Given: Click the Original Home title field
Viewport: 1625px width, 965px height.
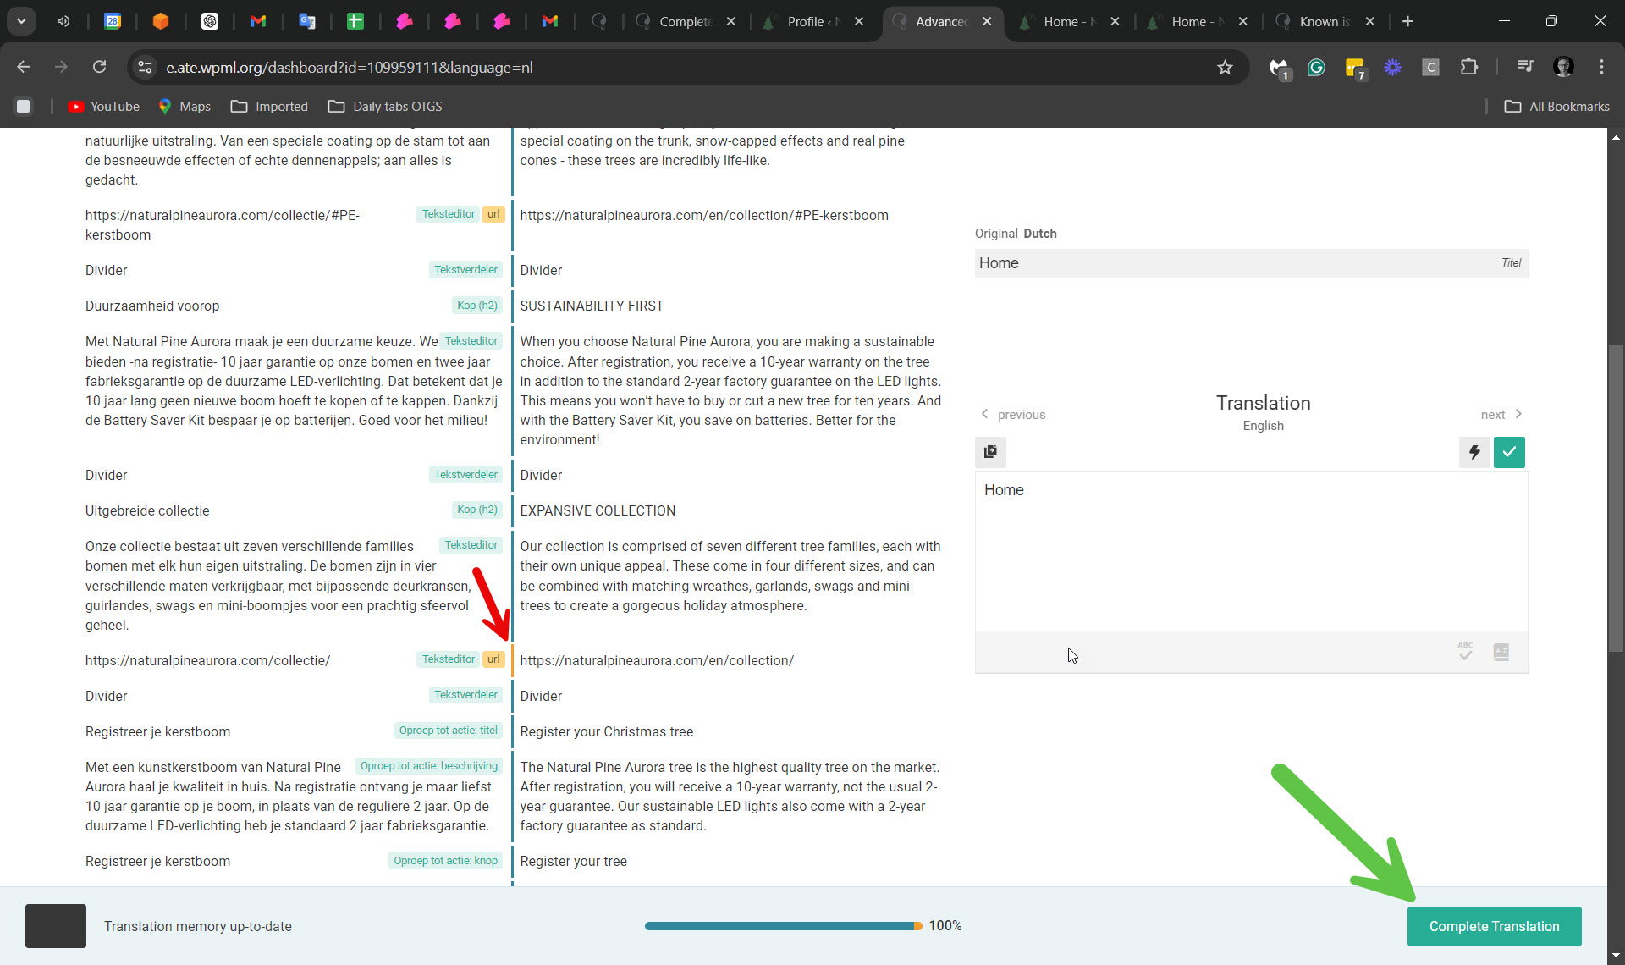Looking at the screenshot, I should (1251, 263).
